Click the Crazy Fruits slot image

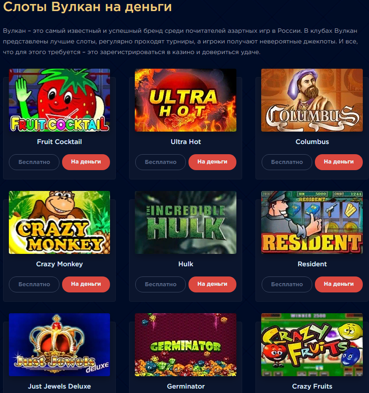point(312,345)
